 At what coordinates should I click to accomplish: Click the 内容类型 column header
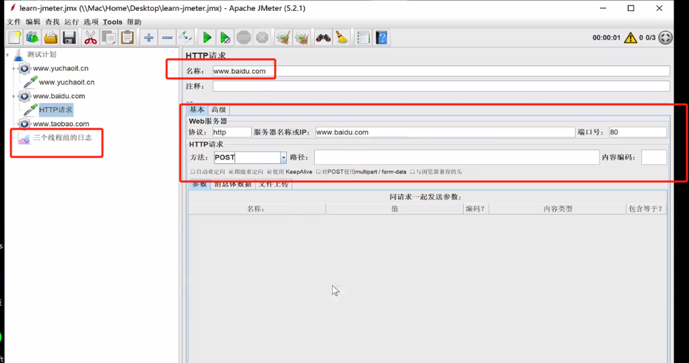[x=558, y=209]
